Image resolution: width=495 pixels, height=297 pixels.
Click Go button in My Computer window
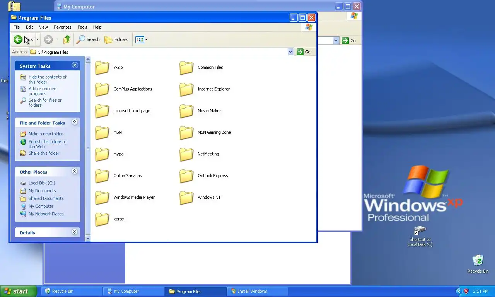pos(349,41)
